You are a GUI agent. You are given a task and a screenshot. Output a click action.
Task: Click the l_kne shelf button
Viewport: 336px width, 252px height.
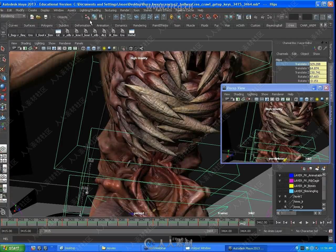tap(86, 33)
